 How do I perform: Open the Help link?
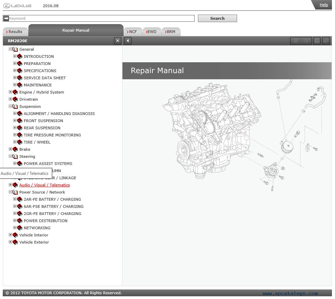[x=324, y=5]
